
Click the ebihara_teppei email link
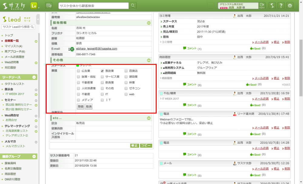pyautogui.click(x=96, y=49)
